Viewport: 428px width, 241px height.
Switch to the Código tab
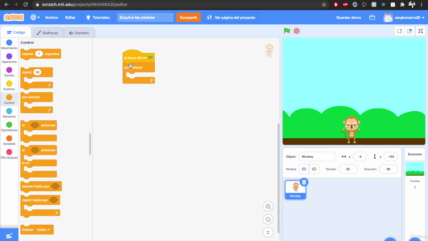[16, 32]
